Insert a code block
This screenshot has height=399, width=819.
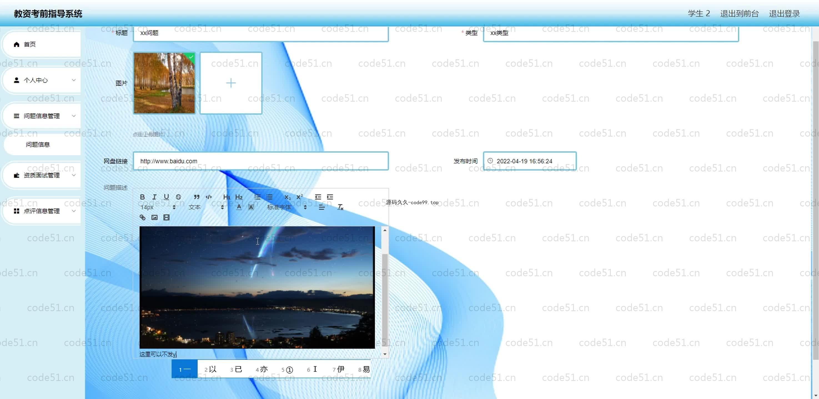coord(208,197)
